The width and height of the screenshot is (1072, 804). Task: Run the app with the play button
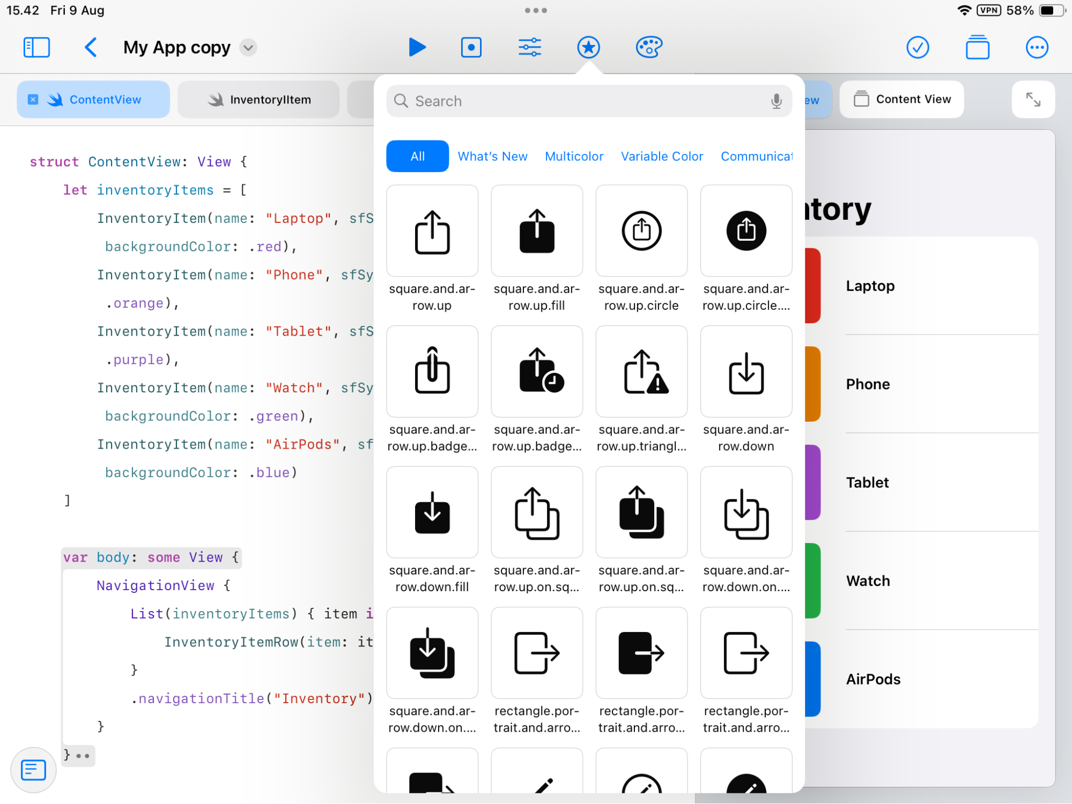[x=417, y=47]
